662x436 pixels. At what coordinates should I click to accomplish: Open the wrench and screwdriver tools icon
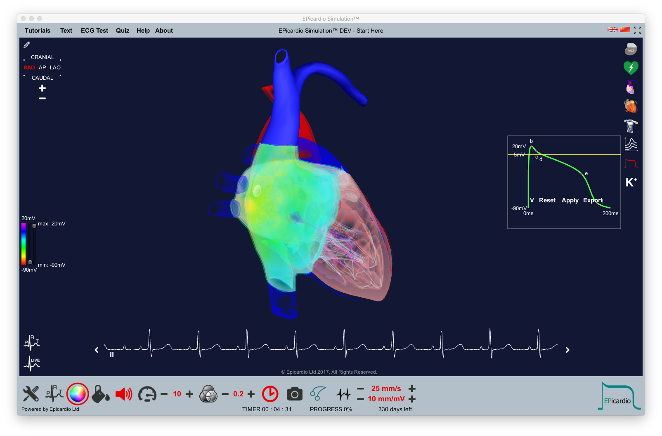pyautogui.click(x=31, y=394)
